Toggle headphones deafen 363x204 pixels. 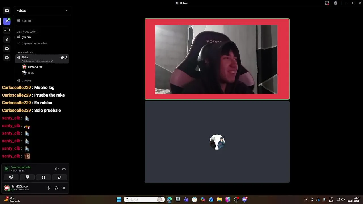pyautogui.click(x=56, y=188)
